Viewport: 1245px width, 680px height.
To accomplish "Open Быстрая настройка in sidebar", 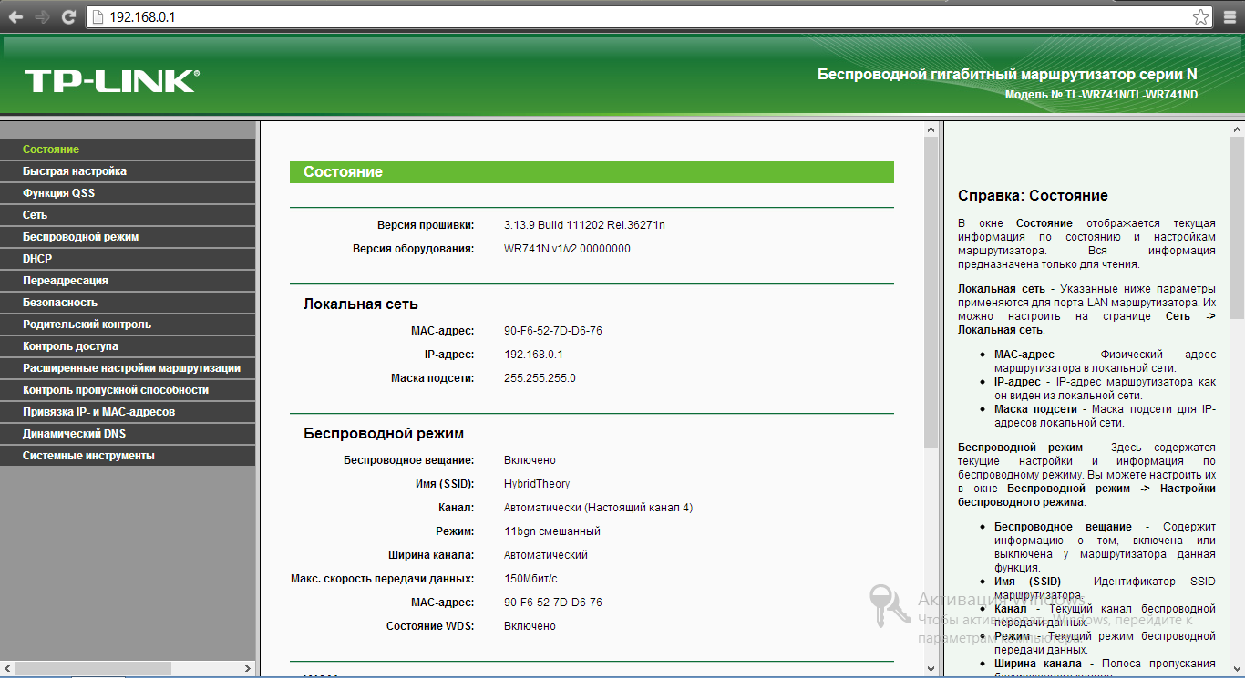I will click(x=128, y=171).
